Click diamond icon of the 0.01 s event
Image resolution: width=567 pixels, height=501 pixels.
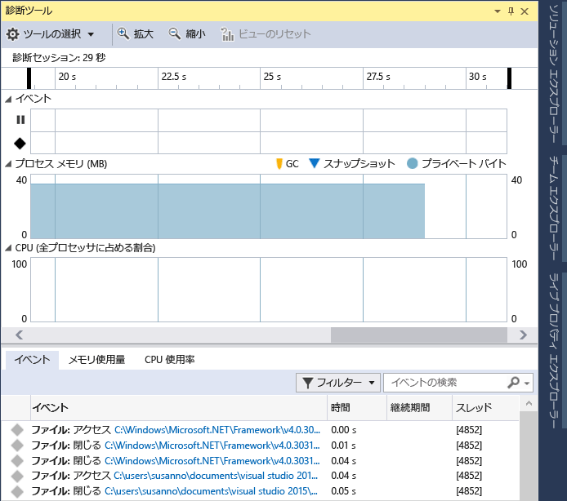(x=17, y=446)
